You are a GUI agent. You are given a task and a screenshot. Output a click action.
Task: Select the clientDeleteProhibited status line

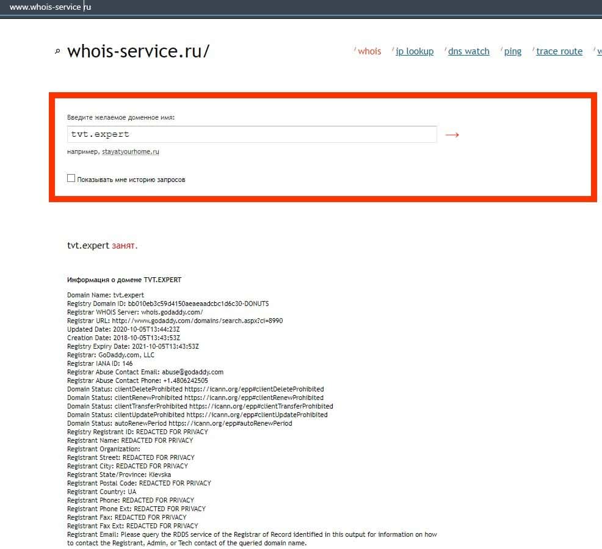(x=195, y=389)
